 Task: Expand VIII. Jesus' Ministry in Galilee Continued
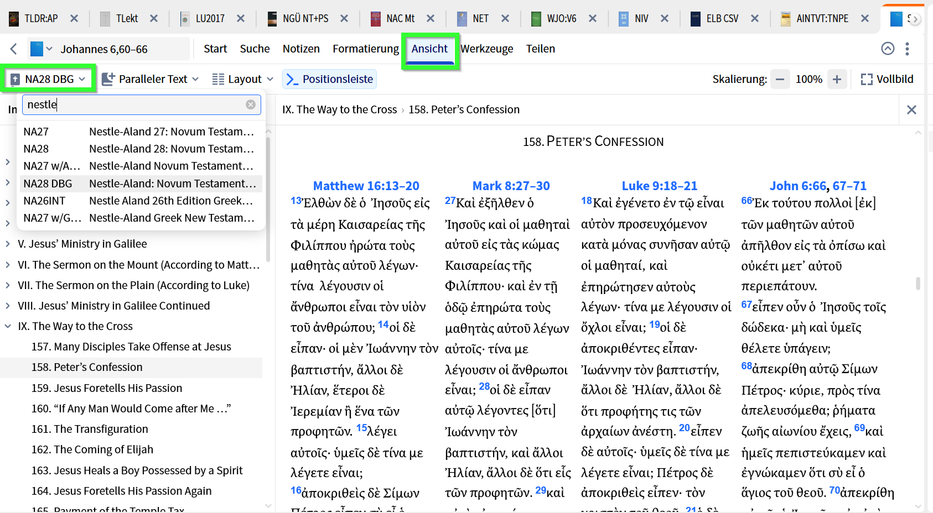click(x=8, y=306)
